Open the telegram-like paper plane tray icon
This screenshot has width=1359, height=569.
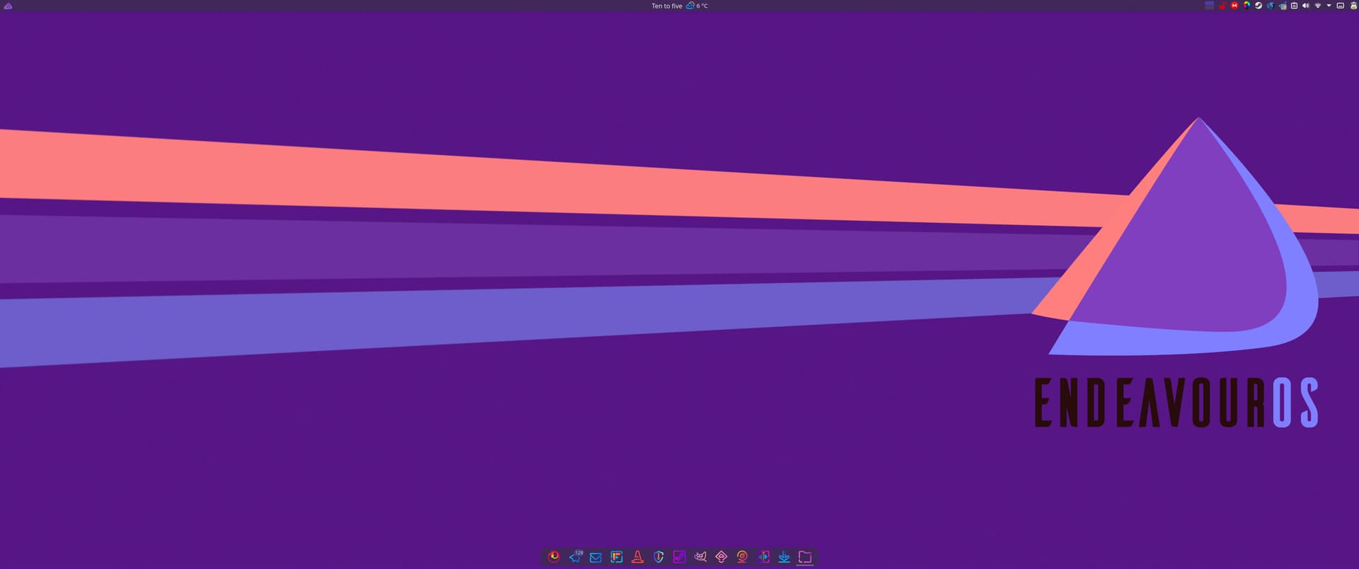(1283, 6)
